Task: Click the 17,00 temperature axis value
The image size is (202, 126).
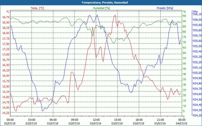Action: tap(6, 54)
